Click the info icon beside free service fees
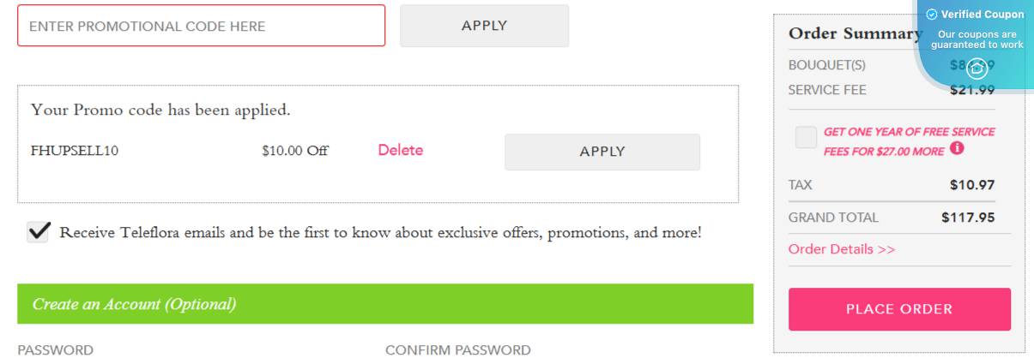The image size is (1034, 364). [x=957, y=149]
